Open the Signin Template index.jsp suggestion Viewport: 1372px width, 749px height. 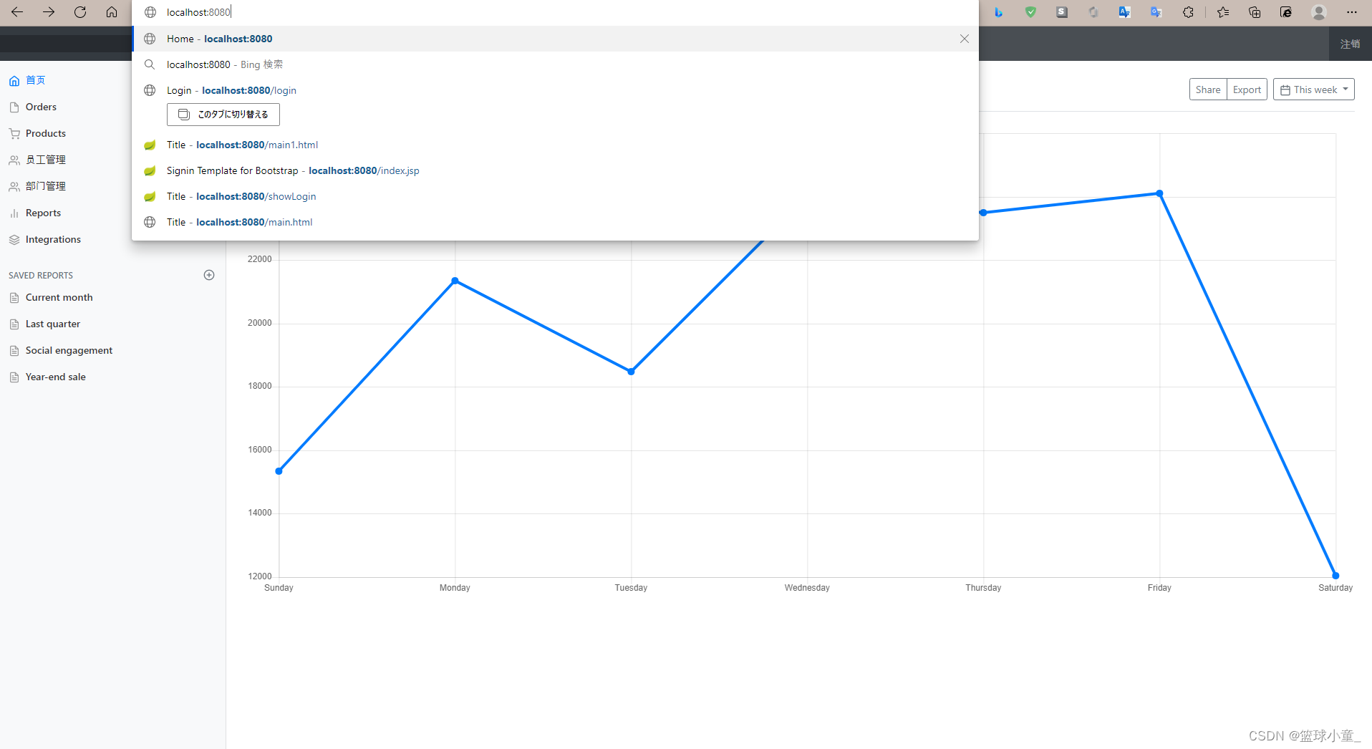pyautogui.click(x=555, y=170)
